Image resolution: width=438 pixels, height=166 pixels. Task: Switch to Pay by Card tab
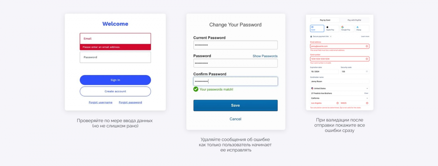tap(325, 20)
